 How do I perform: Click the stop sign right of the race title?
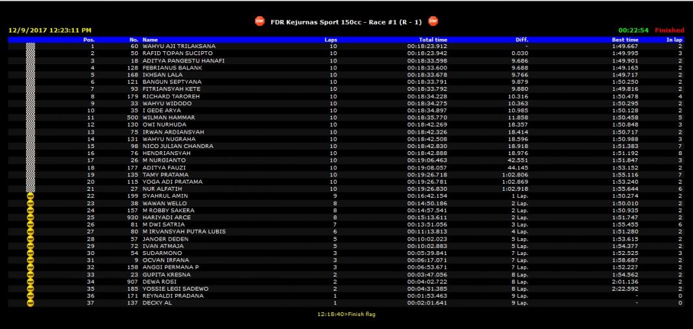(x=433, y=21)
